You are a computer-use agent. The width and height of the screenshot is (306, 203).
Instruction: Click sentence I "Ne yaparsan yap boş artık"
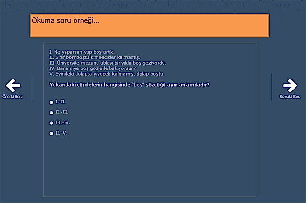click(x=82, y=51)
